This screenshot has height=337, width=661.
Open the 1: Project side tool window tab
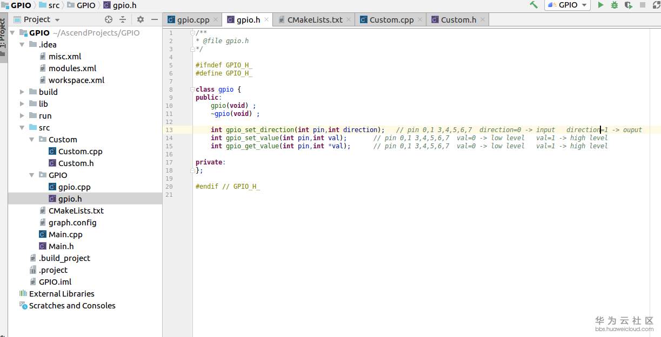tap(3, 37)
